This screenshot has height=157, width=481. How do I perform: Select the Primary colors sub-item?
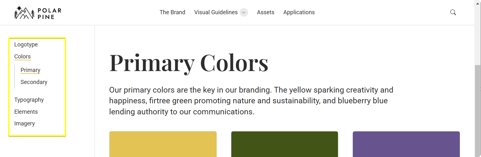pos(30,70)
